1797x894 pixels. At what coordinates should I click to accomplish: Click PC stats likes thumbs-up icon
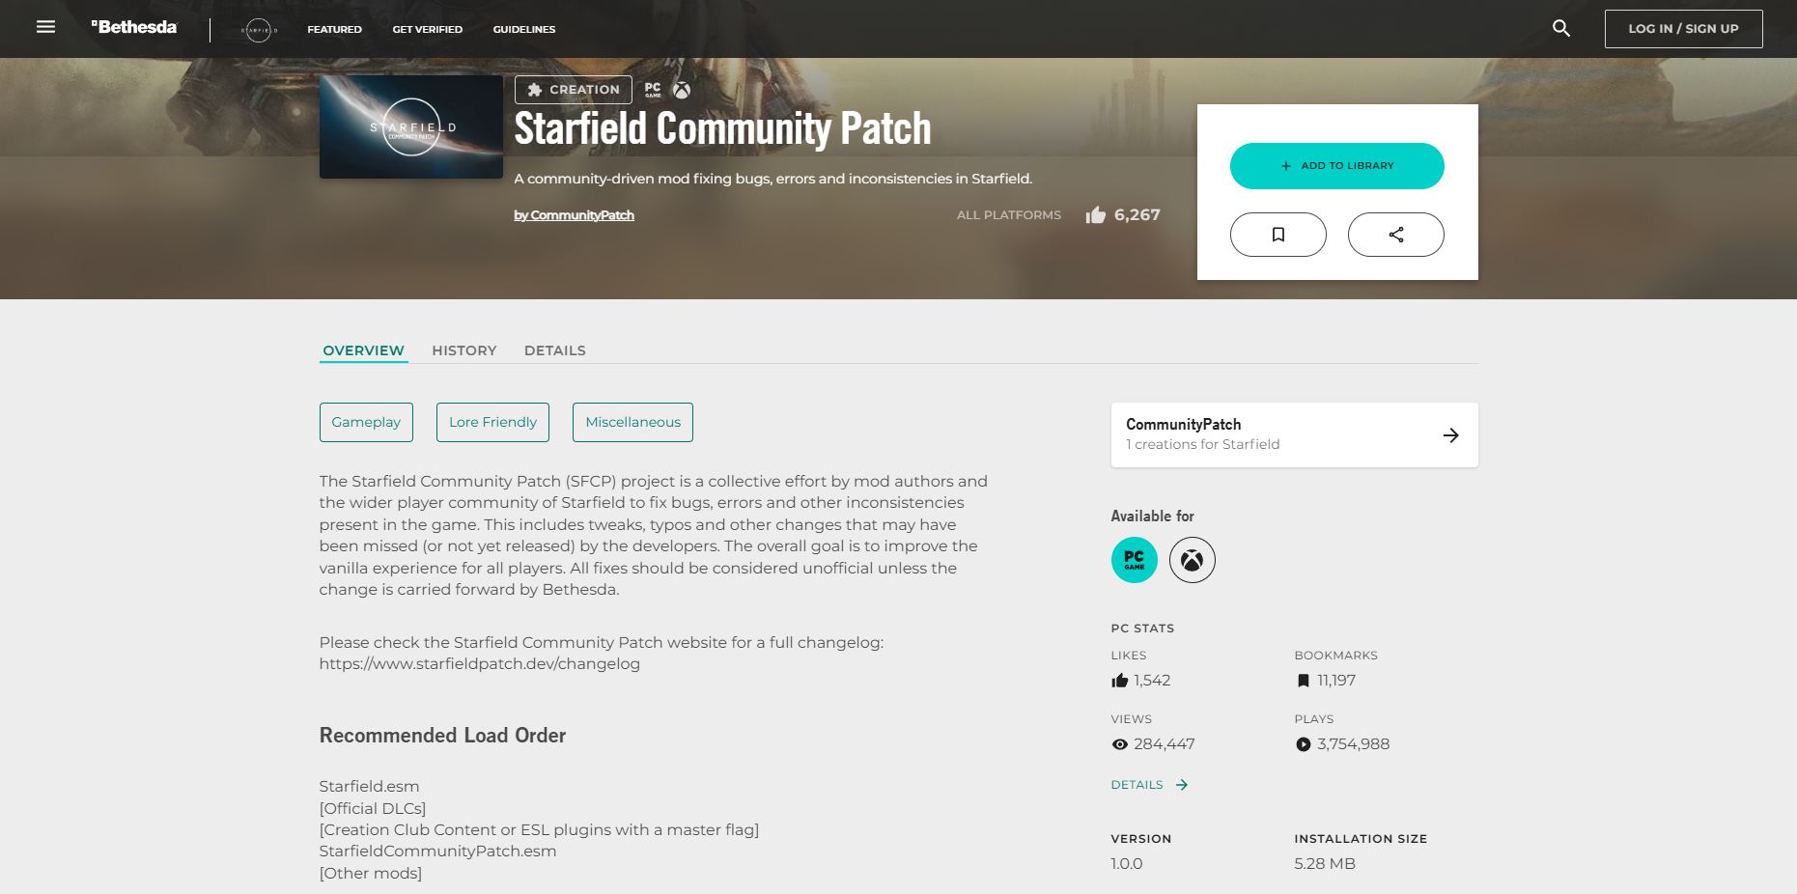[1120, 681]
